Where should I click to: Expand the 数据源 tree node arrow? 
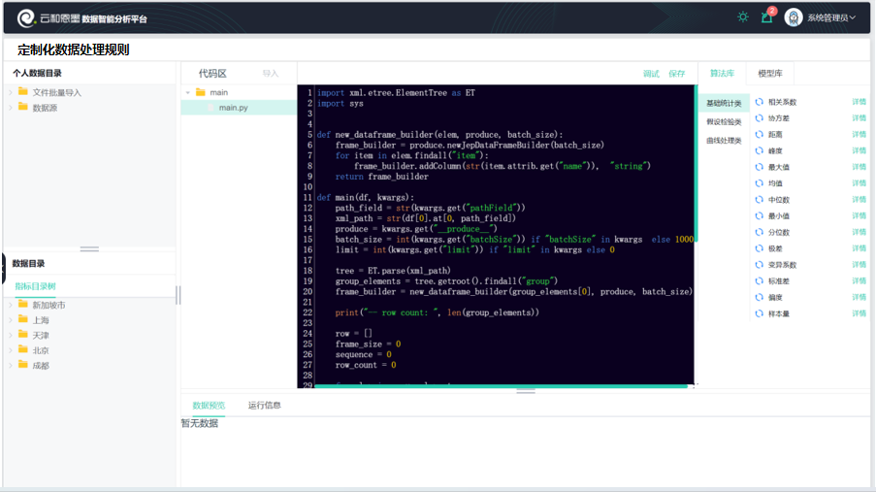11,108
